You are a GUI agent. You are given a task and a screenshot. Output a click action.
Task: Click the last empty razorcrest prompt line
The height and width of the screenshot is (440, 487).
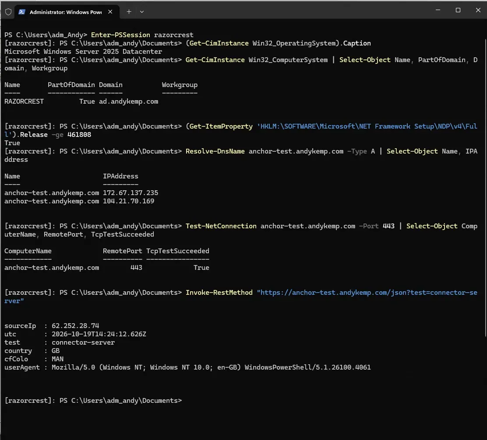pos(93,401)
